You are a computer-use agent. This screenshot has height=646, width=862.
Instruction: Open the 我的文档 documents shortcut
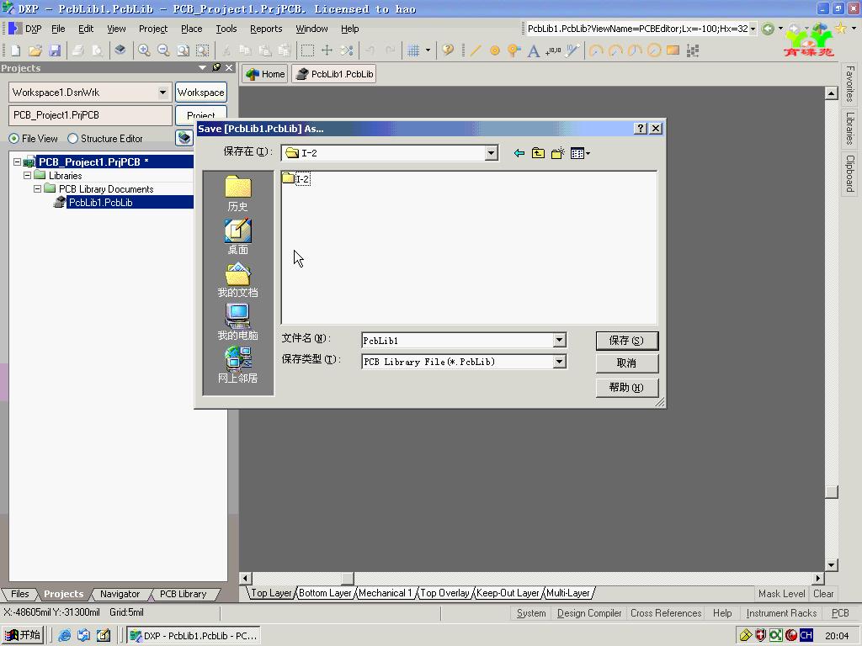pos(237,279)
